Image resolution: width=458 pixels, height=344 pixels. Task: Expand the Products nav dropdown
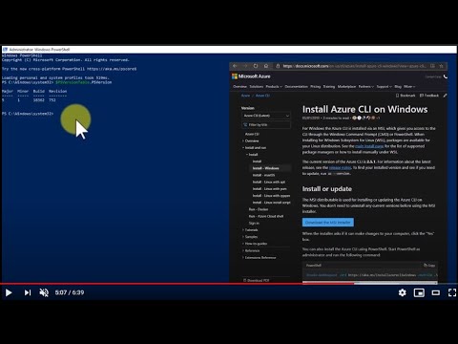[x=274, y=87]
